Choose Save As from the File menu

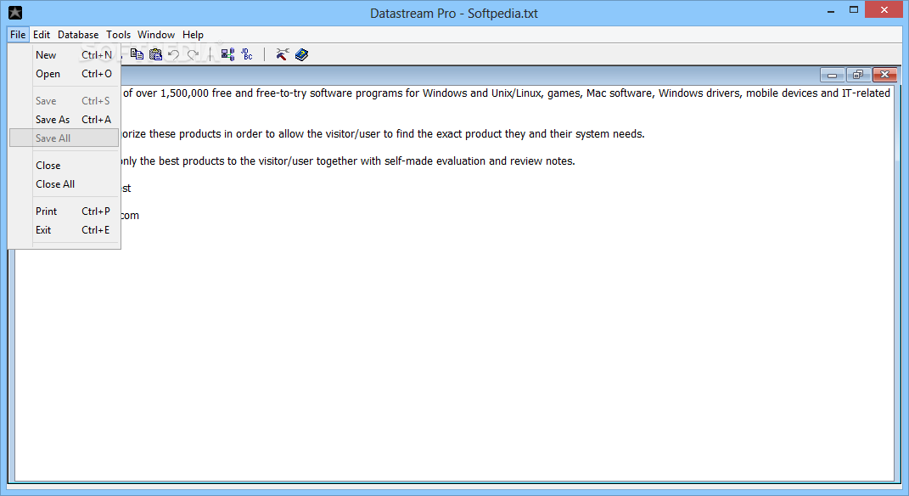pyautogui.click(x=65, y=120)
